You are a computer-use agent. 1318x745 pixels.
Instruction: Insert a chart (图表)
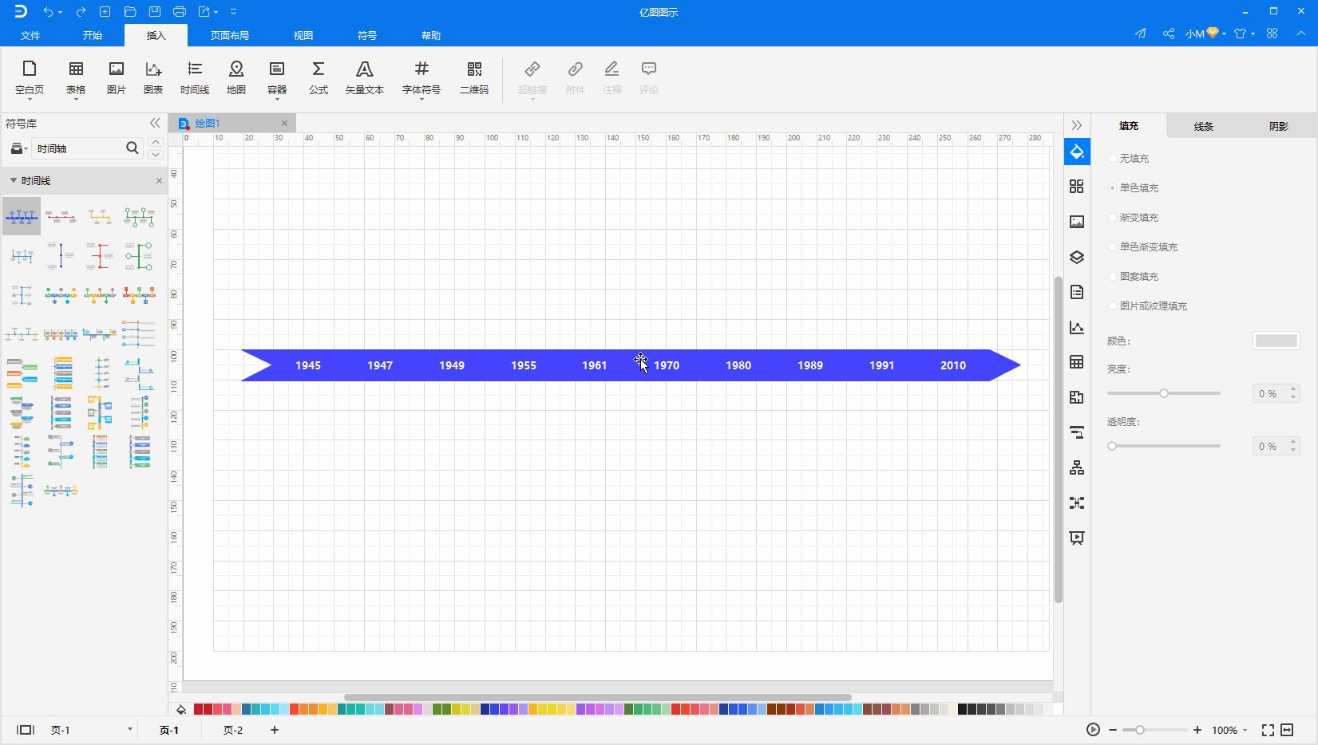tap(153, 78)
